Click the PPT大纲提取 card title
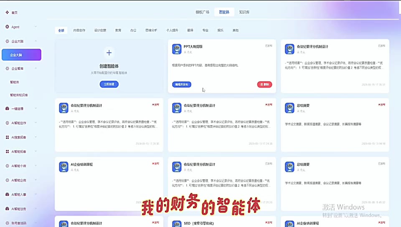This screenshot has width=401, height=227. click(193, 46)
